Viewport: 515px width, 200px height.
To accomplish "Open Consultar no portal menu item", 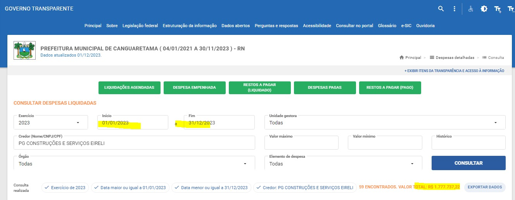I will [354, 26].
